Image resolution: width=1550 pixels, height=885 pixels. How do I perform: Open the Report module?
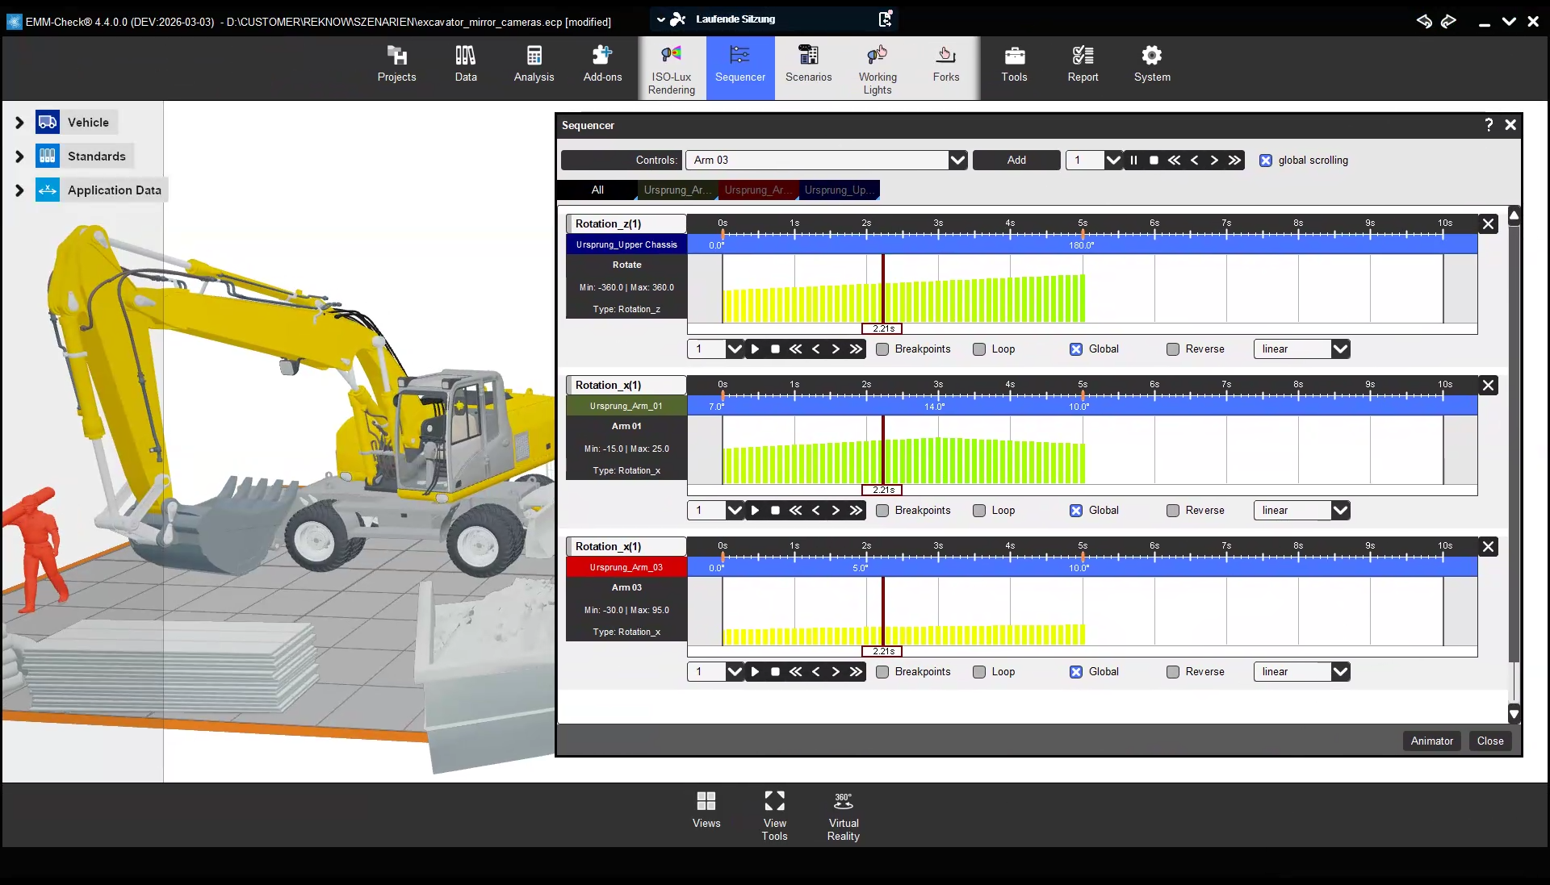tap(1083, 65)
